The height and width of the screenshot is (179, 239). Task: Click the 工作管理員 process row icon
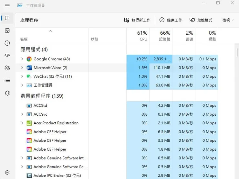click(29, 85)
